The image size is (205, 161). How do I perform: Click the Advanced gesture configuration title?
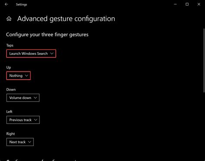[x=66, y=19]
